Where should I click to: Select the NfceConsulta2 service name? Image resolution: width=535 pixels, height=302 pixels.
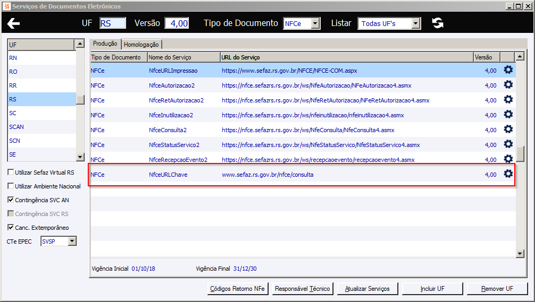tap(168, 130)
